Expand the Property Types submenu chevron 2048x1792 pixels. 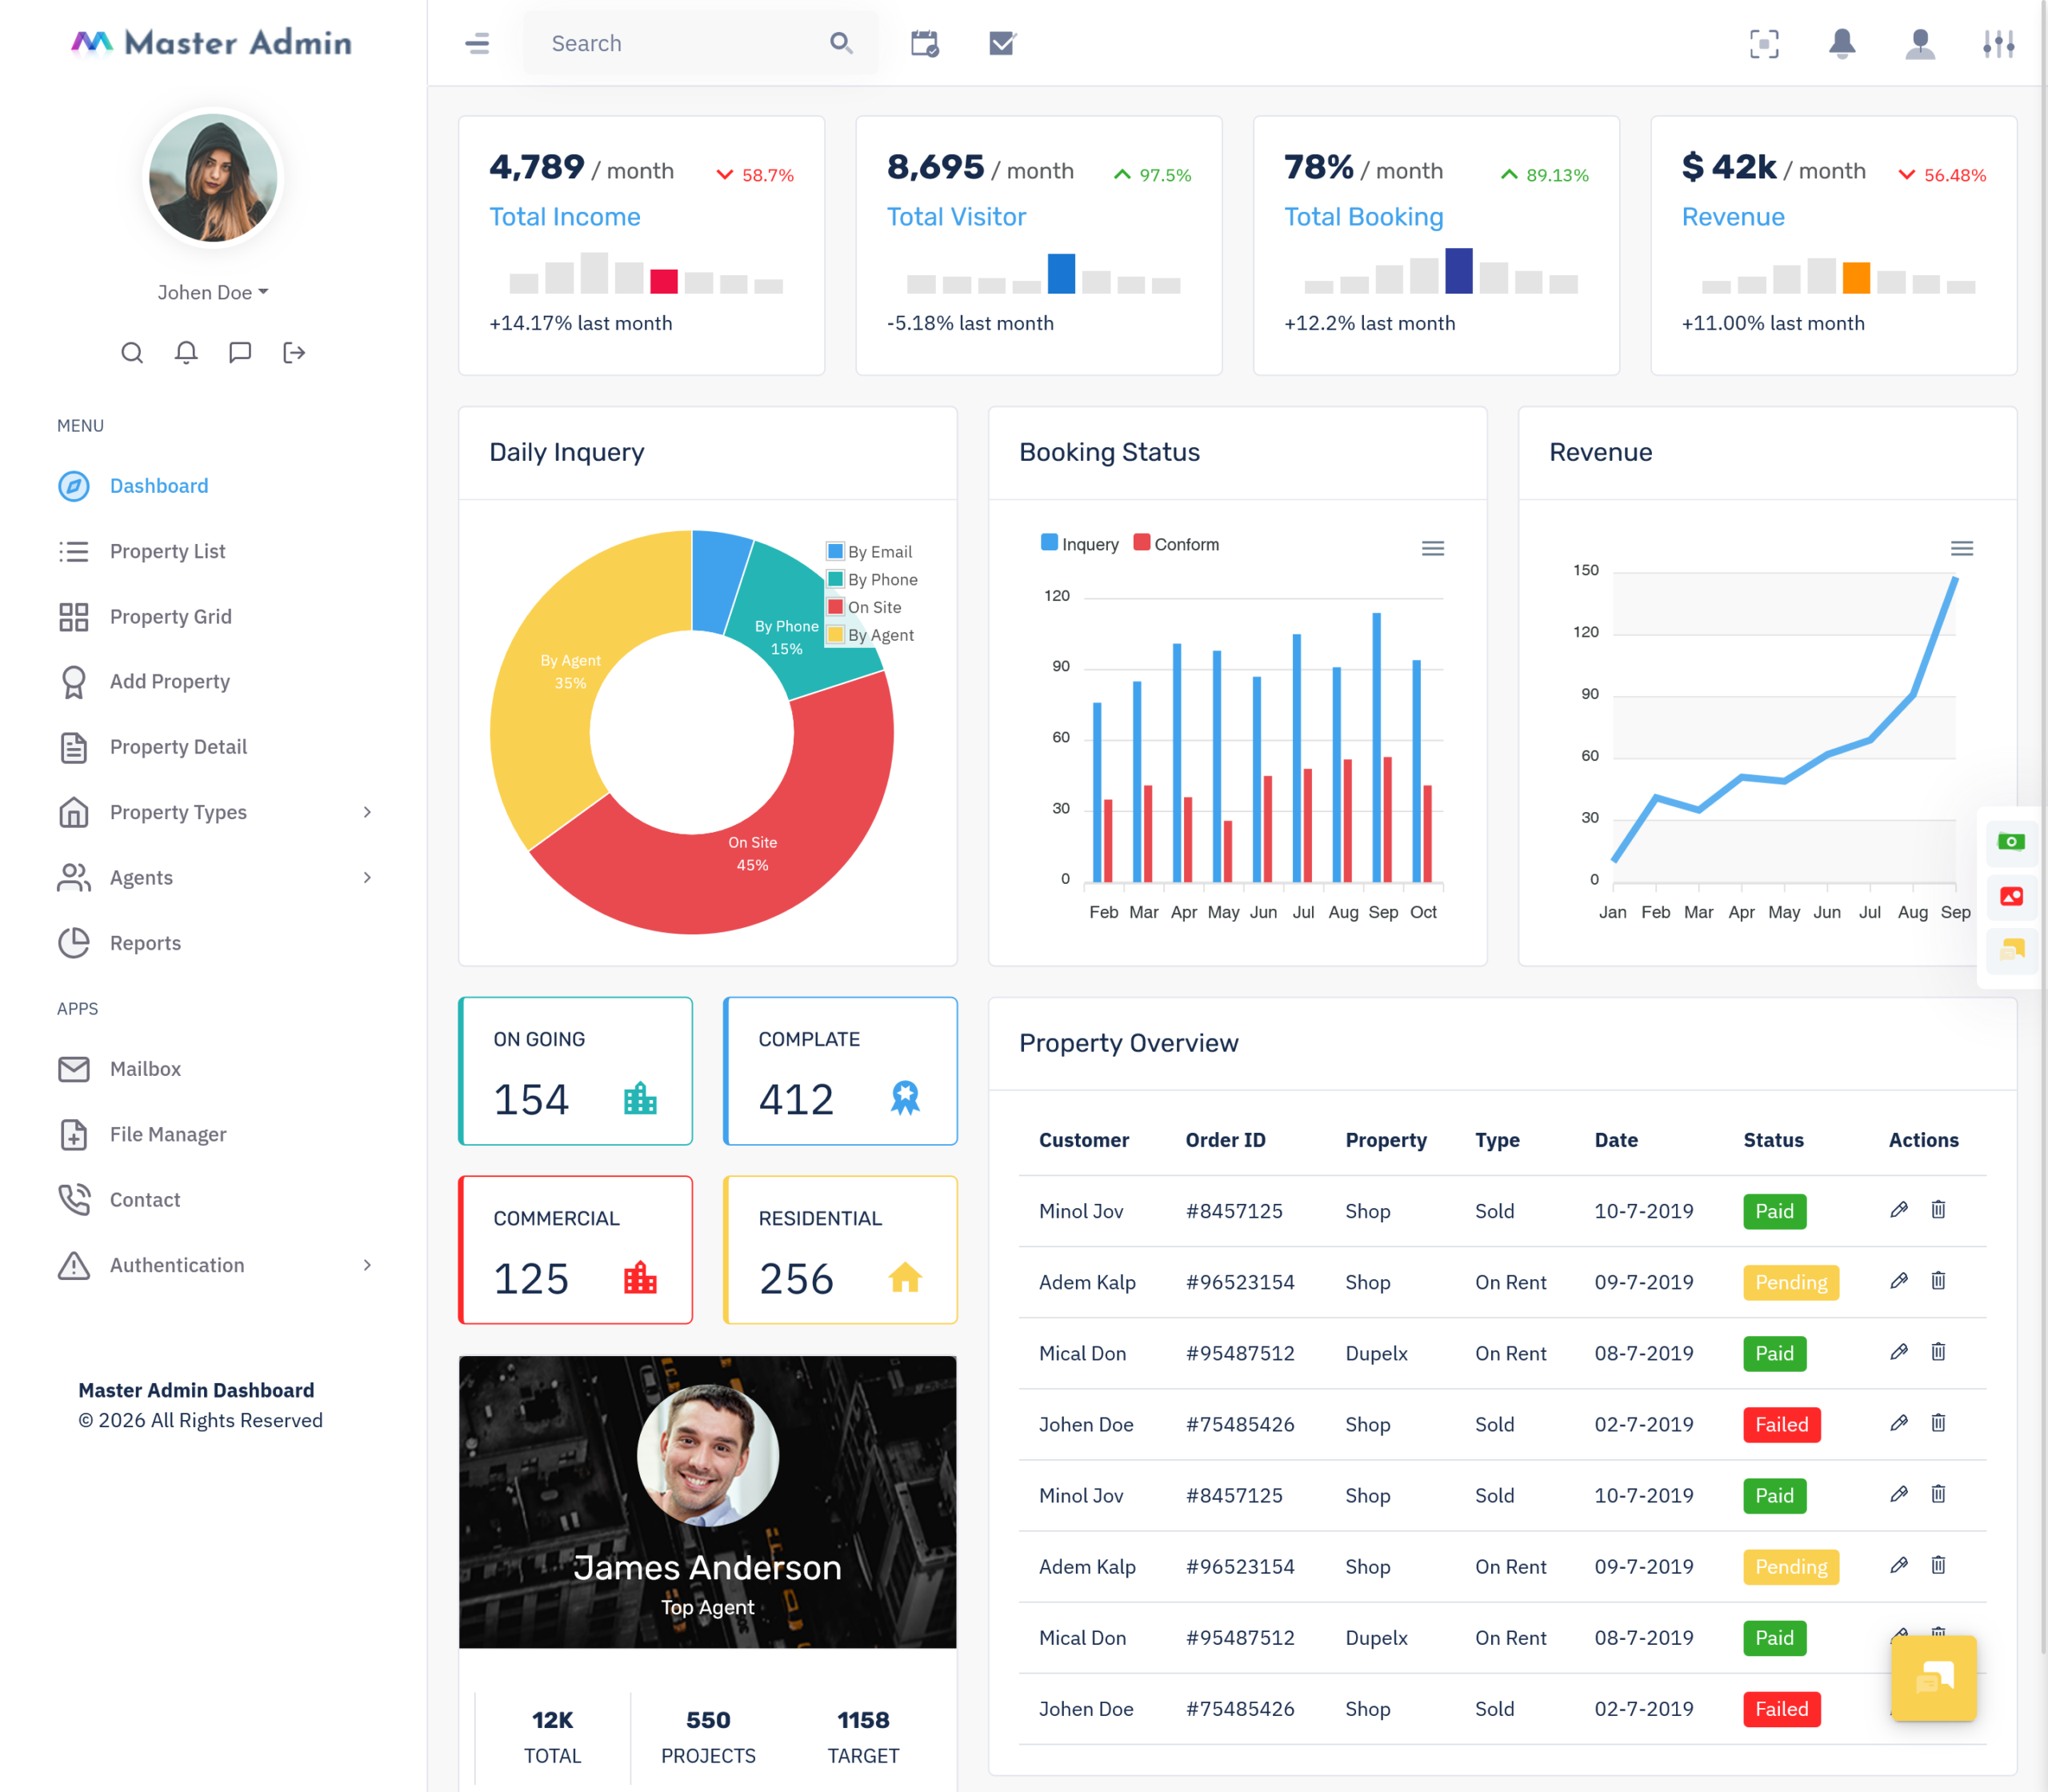(367, 812)
